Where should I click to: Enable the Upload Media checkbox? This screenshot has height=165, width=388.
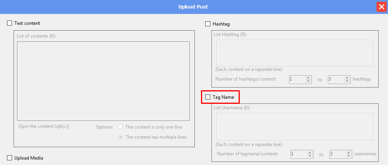pyautogui.click(x=10, y=158)
